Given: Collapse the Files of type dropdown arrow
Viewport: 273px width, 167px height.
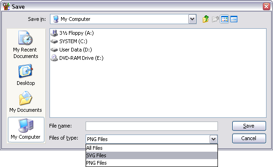Looking at the screenshot, I should click(x=214, y=139).
